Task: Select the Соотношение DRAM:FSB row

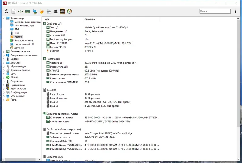Action: tap(102, 82)
